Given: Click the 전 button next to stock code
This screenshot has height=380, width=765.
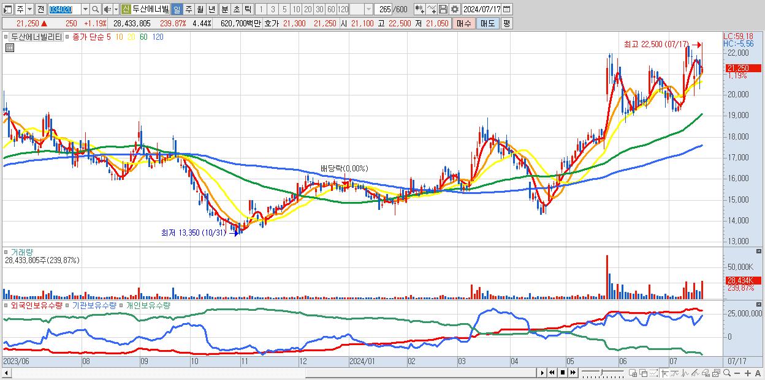Looking at the screenshot, I should pyautogui.click(x=40, y=9).
